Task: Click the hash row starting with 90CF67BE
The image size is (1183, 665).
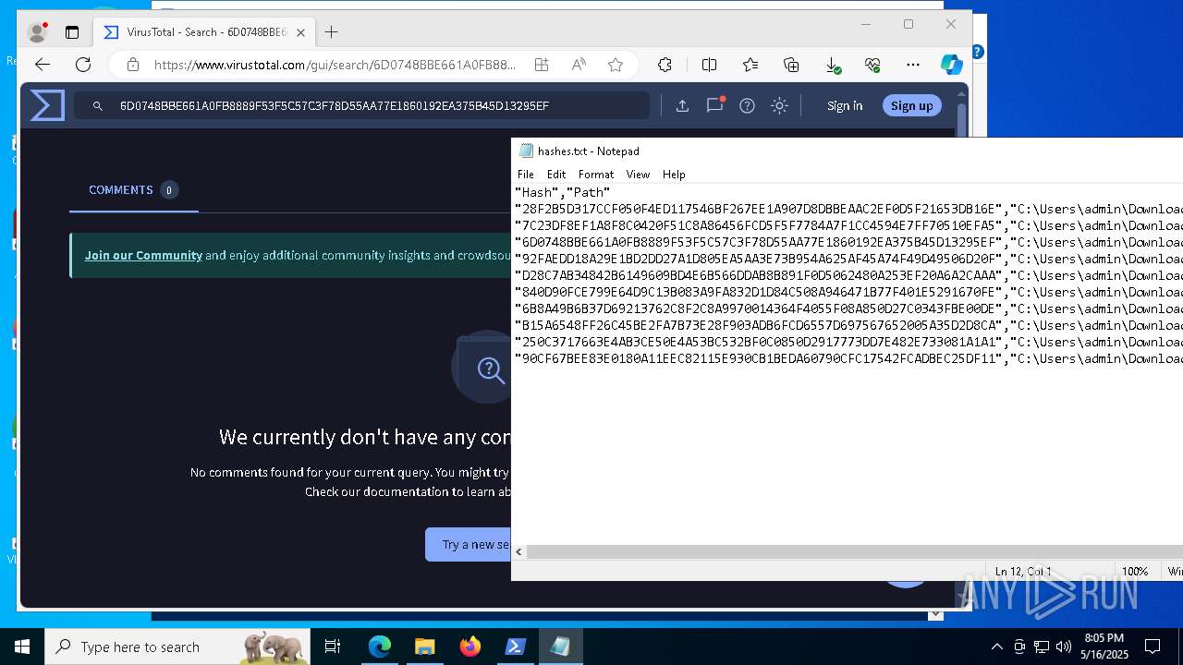Action: [848, 358]
